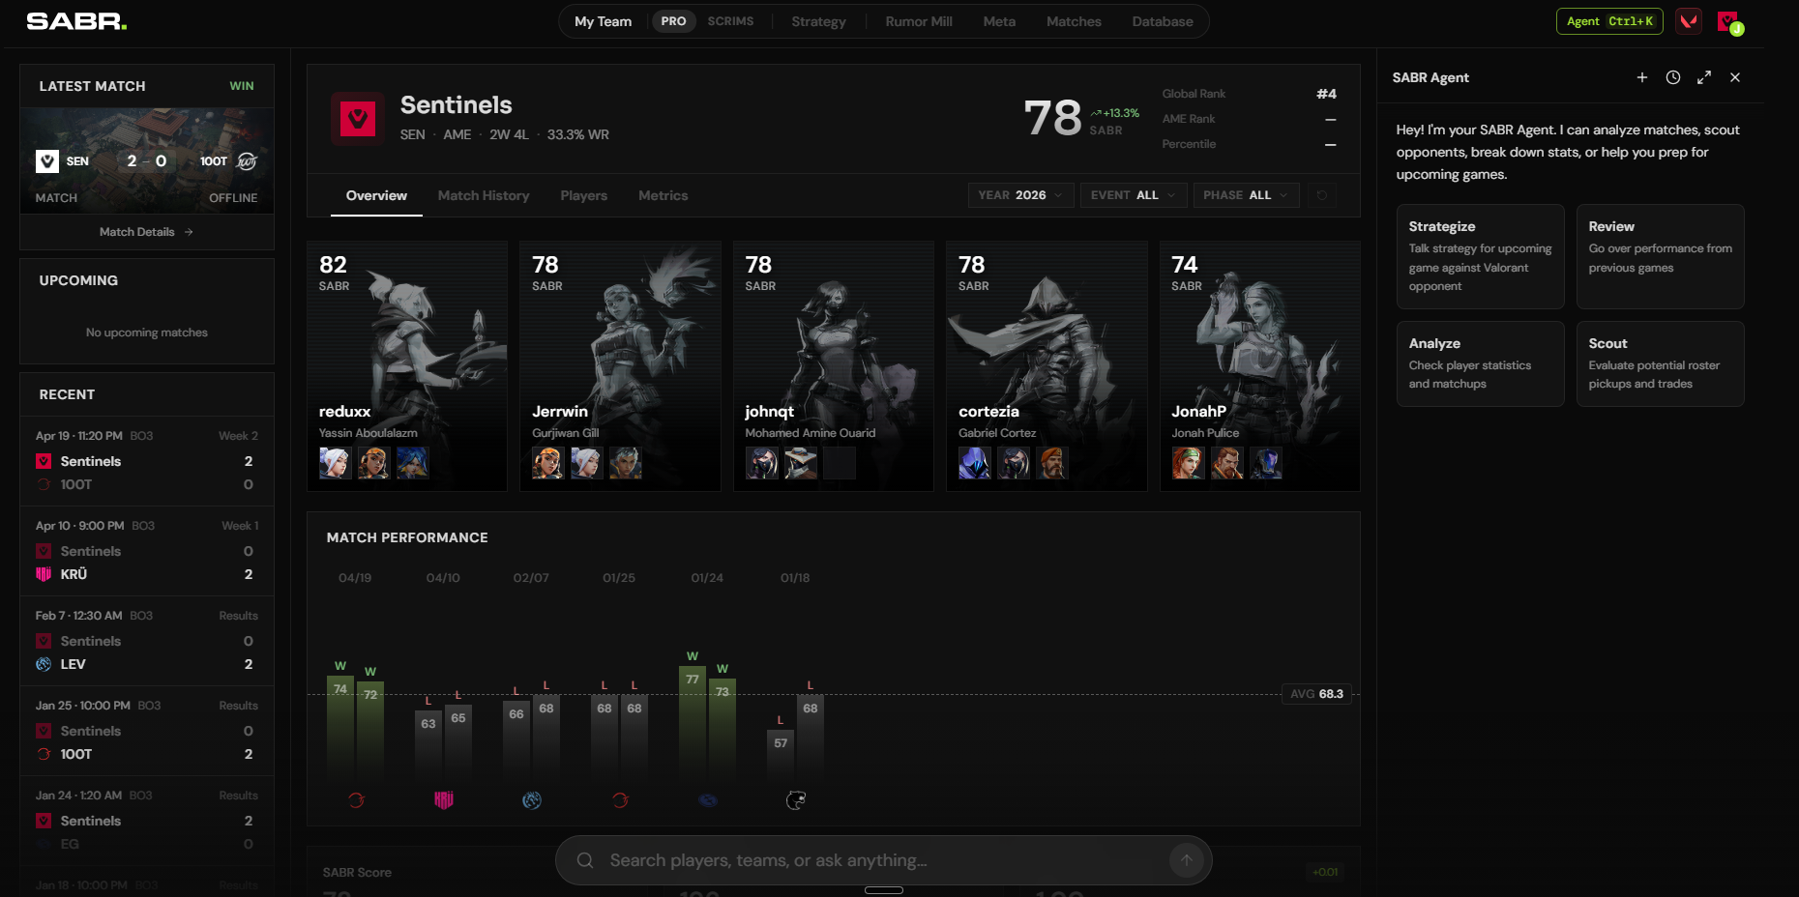Click JonahP's second agent icon
This screenshot has width=1799, height=897.
coord(1226,463)
